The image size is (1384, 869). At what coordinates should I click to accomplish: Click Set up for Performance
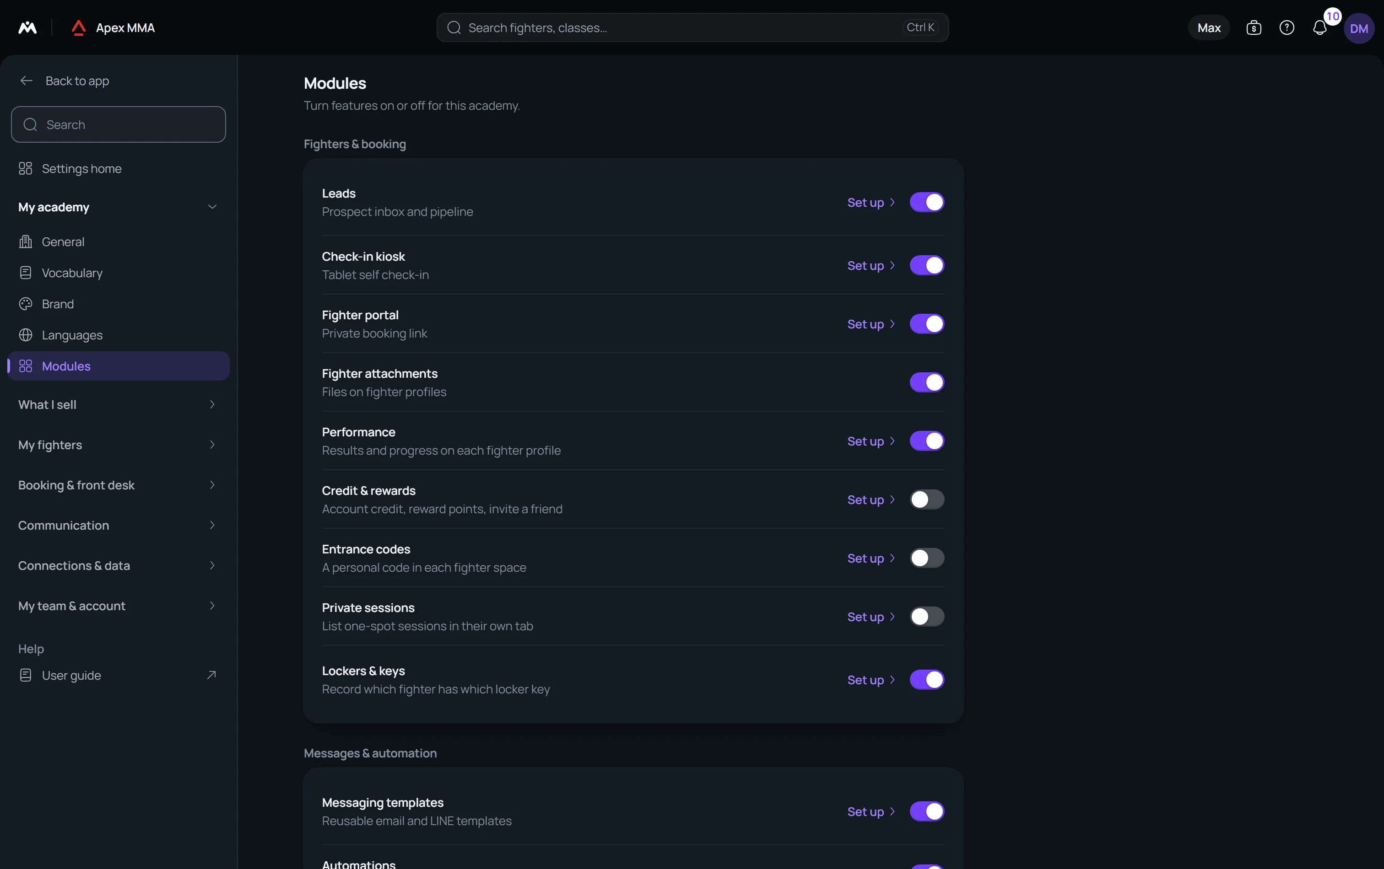tap(871, 441)
